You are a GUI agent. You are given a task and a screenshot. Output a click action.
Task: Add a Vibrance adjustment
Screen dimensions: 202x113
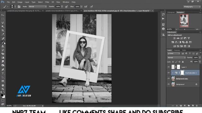pos(189,38)
